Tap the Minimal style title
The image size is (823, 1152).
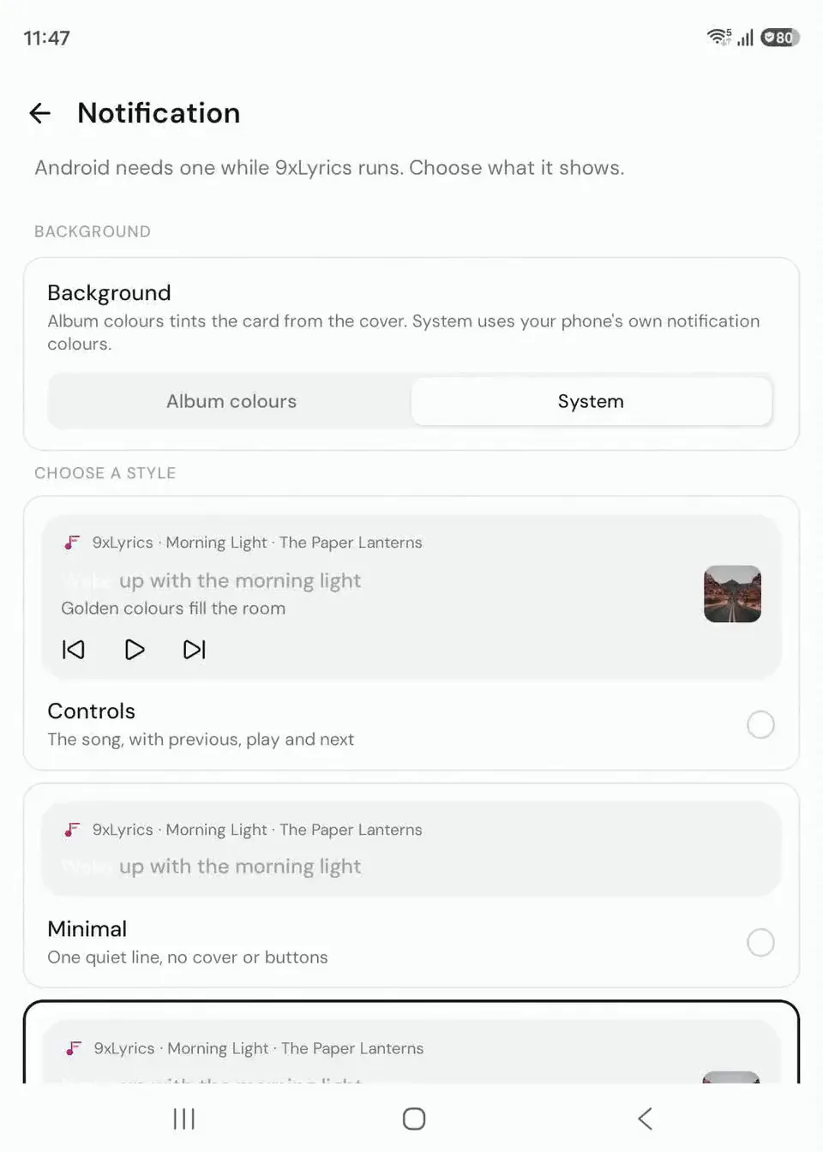pyautogui.click(x=87, y=929)
